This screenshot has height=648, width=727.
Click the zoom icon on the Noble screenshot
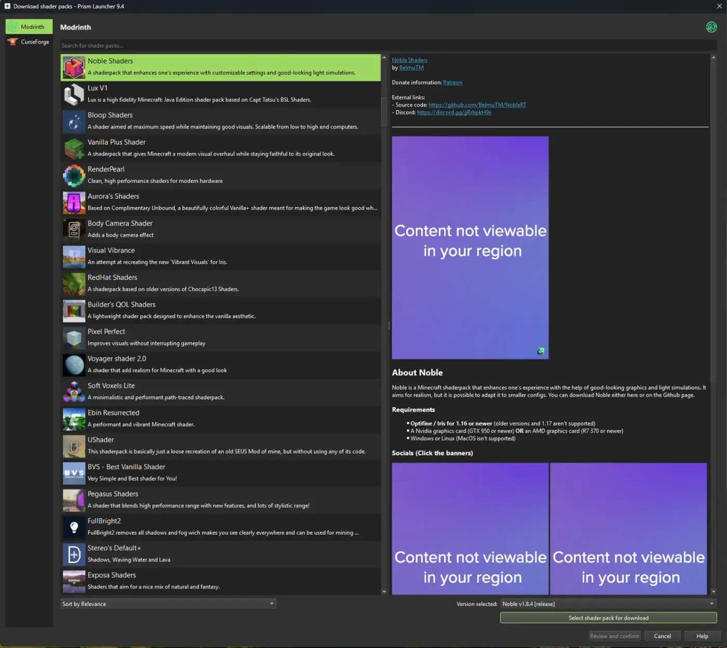tap(541, 351)
